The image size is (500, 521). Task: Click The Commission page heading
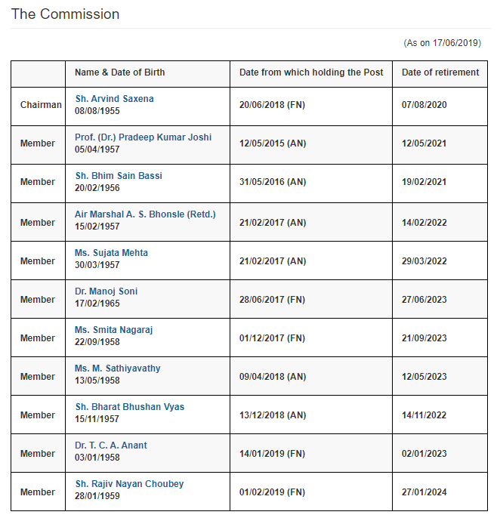tap(65, 14)
